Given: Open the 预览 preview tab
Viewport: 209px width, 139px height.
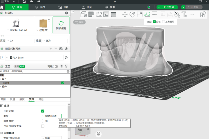Looking at the screenshot, I should pos(40,7).
